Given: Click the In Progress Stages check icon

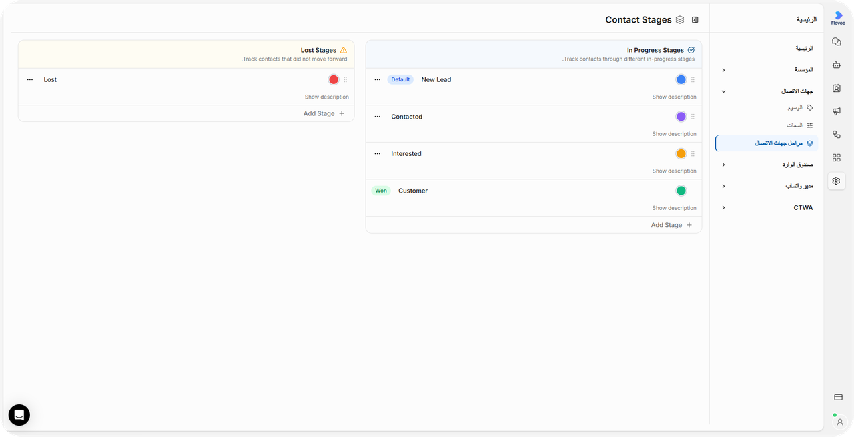Looking at the screenshot, I should point(691,50).
